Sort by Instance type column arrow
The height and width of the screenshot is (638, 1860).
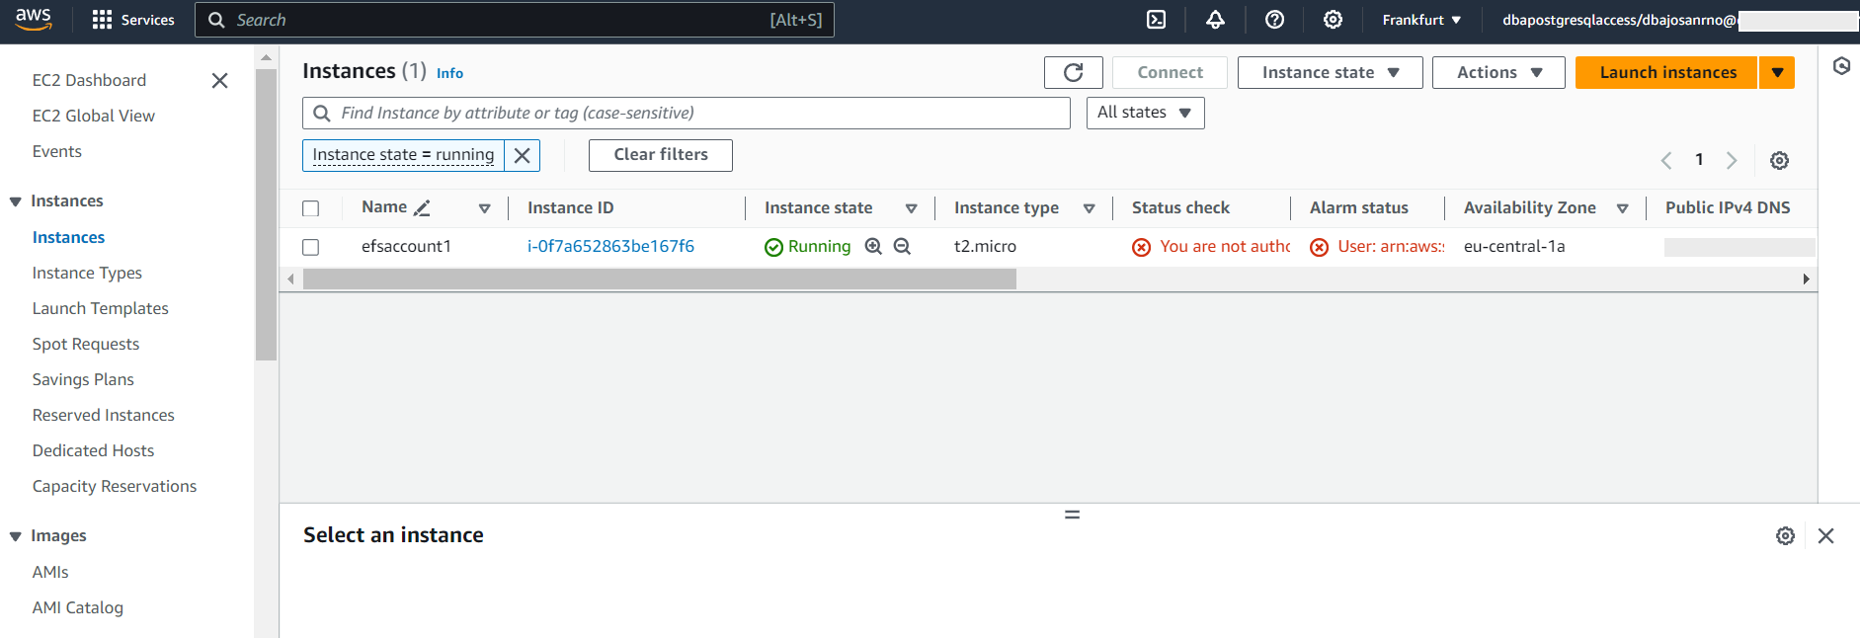[1089, 208]
